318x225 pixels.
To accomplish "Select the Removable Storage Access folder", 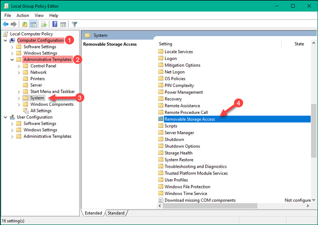I will (x=190, y=119).
